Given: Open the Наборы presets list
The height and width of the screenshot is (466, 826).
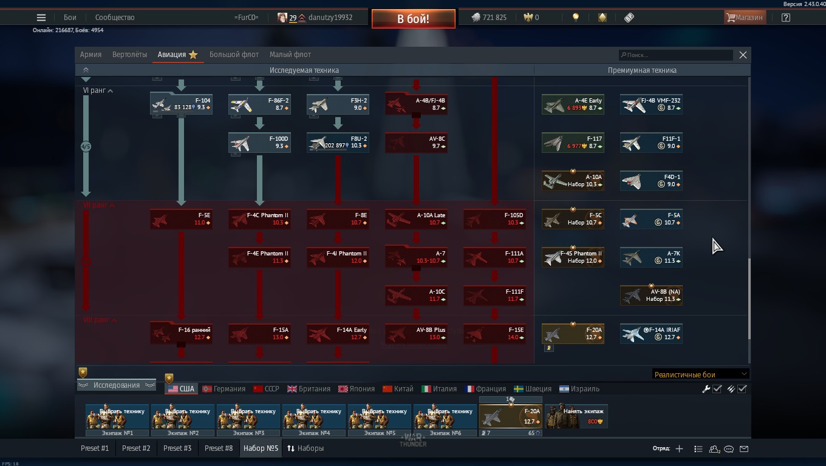Looking at the screenshot, I should click(x=305, y=448).
